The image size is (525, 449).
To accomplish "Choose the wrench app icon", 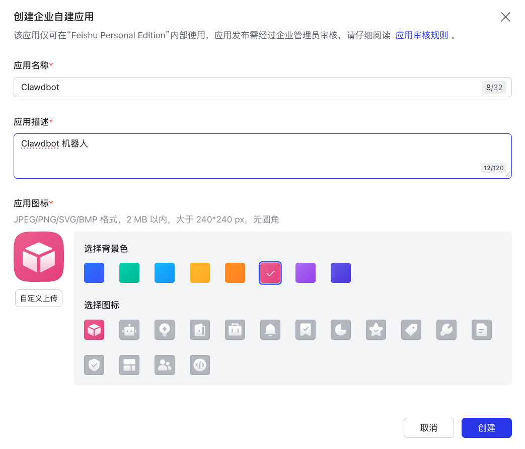I will [x=446, y=330].
